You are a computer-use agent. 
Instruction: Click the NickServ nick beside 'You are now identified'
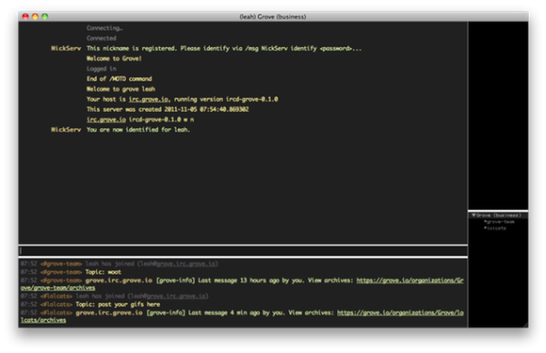pos(66,130)
